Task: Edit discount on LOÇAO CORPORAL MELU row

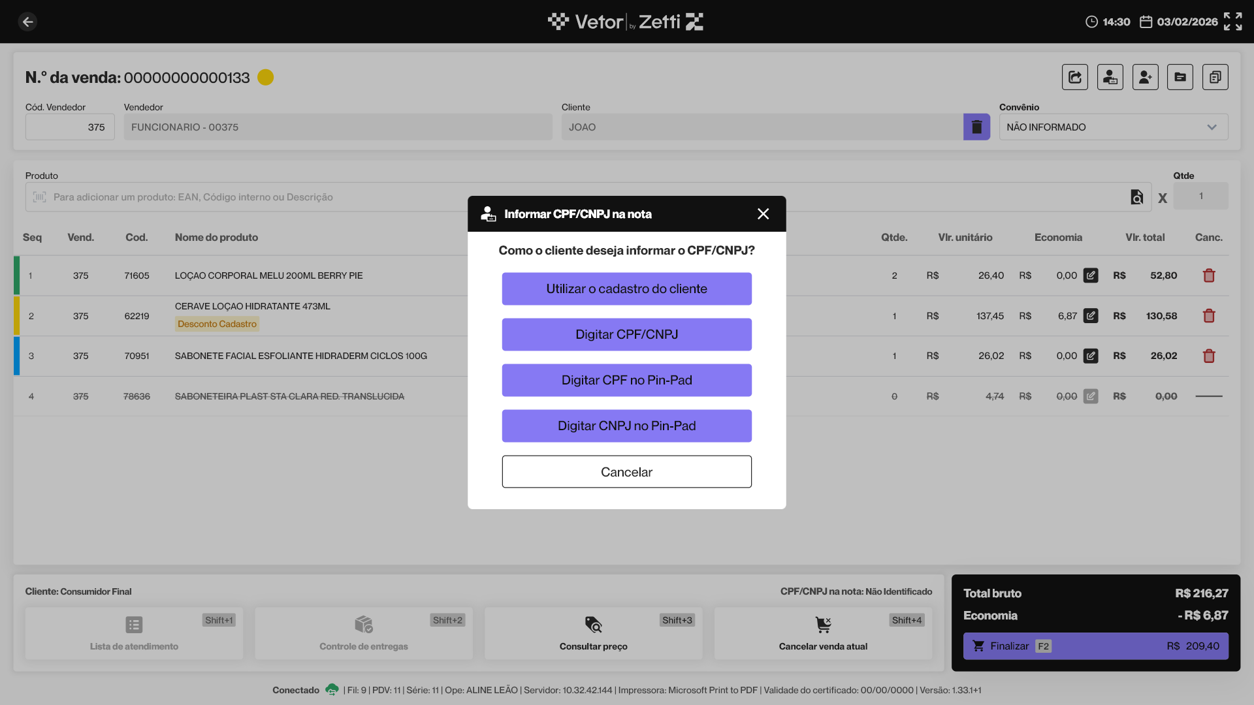Action: click(1090, 275)
